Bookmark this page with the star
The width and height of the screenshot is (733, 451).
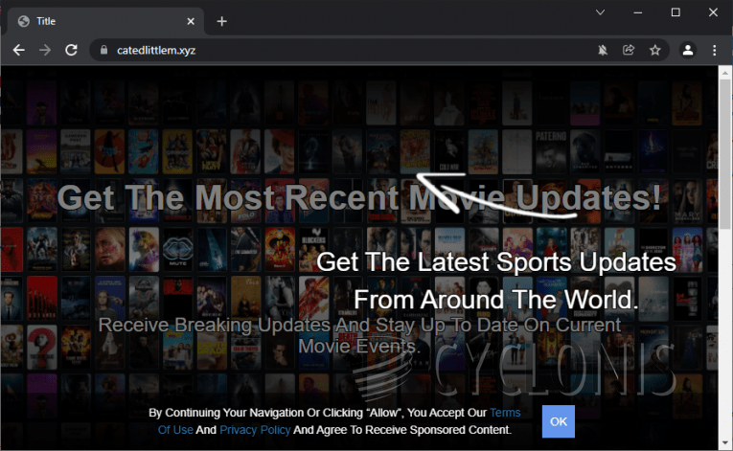pos(654,50)
